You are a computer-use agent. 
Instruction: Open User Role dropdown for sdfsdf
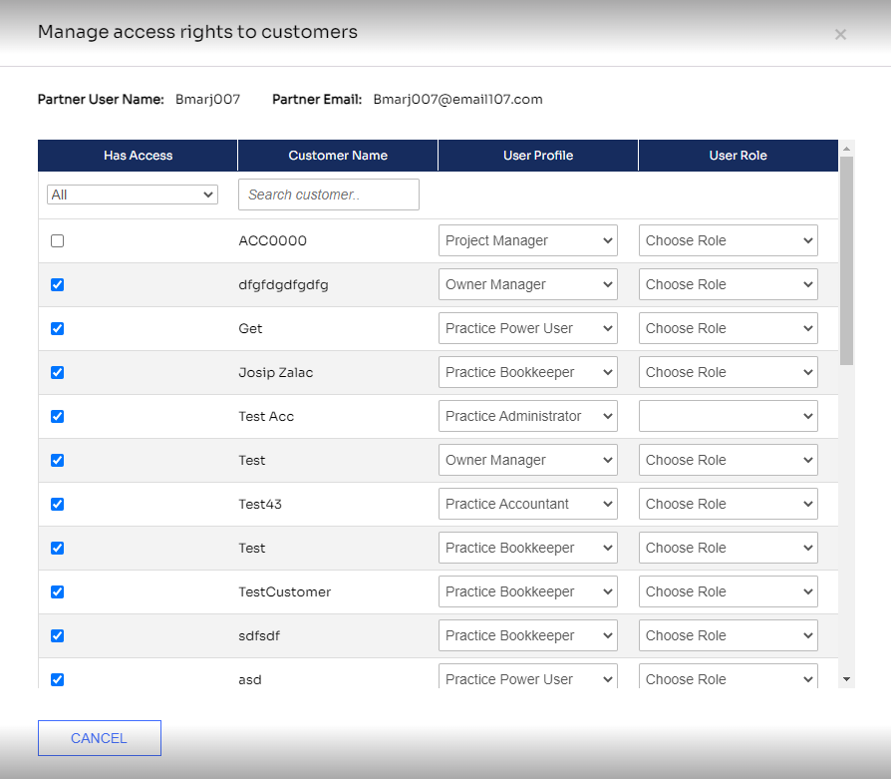point(728,635)
